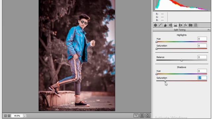Screen dimensions: 212x119
Task: Click the Highlights Saturation value field
Action: click(202, 46)
